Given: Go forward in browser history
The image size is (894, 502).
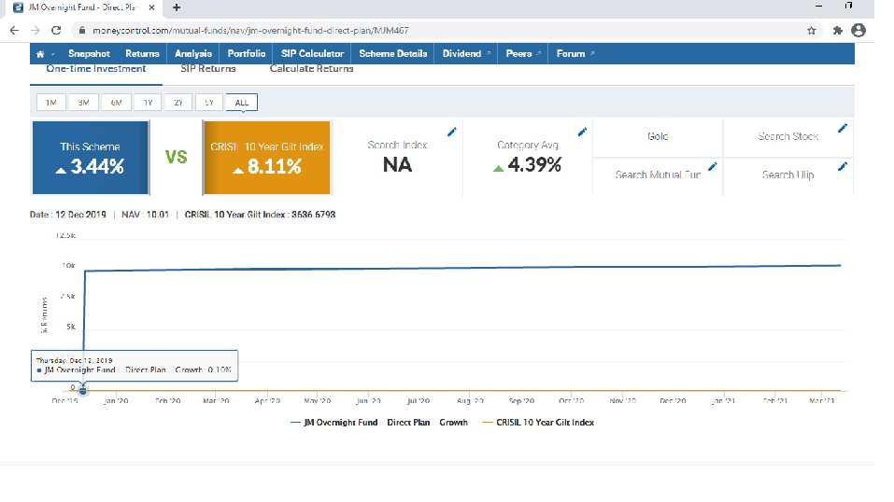Looking at the screenshot, I should (x=35, y=30).
